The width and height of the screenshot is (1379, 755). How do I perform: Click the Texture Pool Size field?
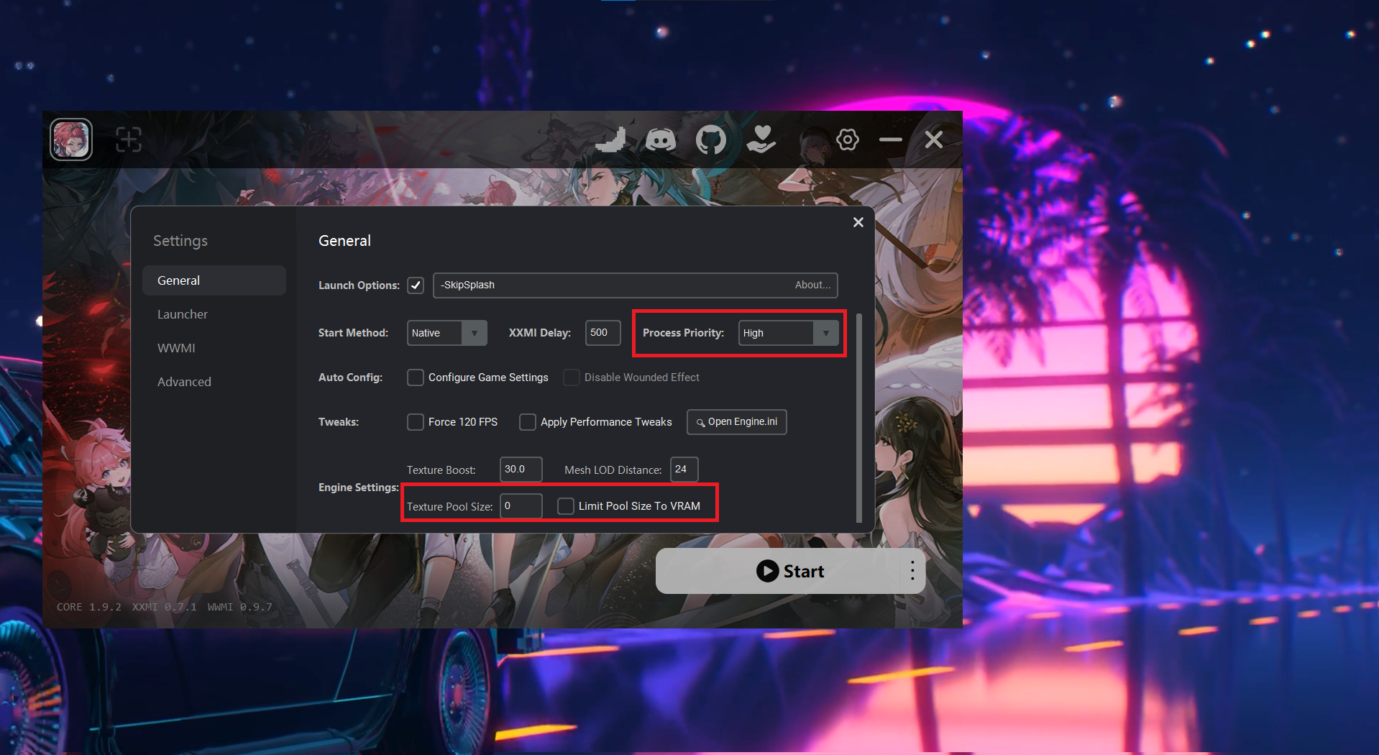point(521,506)
